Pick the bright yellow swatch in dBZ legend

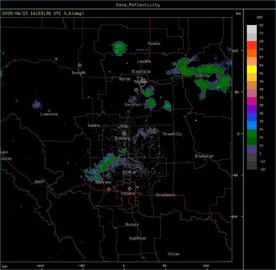[x=252, y=69]
